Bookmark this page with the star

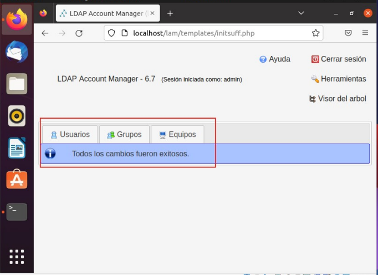point(315,33)
